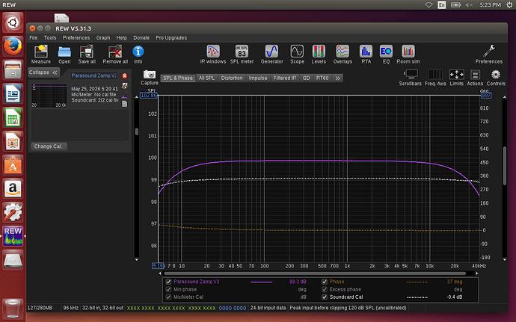Edit the Parasound Zamp name field
Screen dimensions: 516x322
pos(93,75)
